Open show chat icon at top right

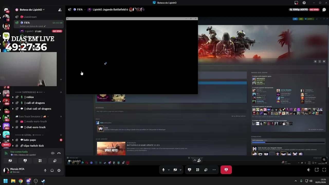click(324, 10)
